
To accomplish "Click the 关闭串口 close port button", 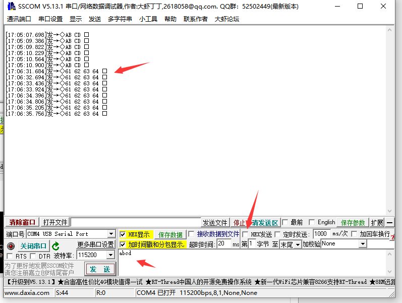I will [x=33, y=246].
